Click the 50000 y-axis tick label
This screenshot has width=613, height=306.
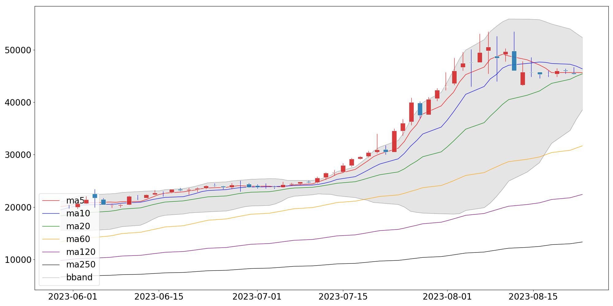(18, 50)
